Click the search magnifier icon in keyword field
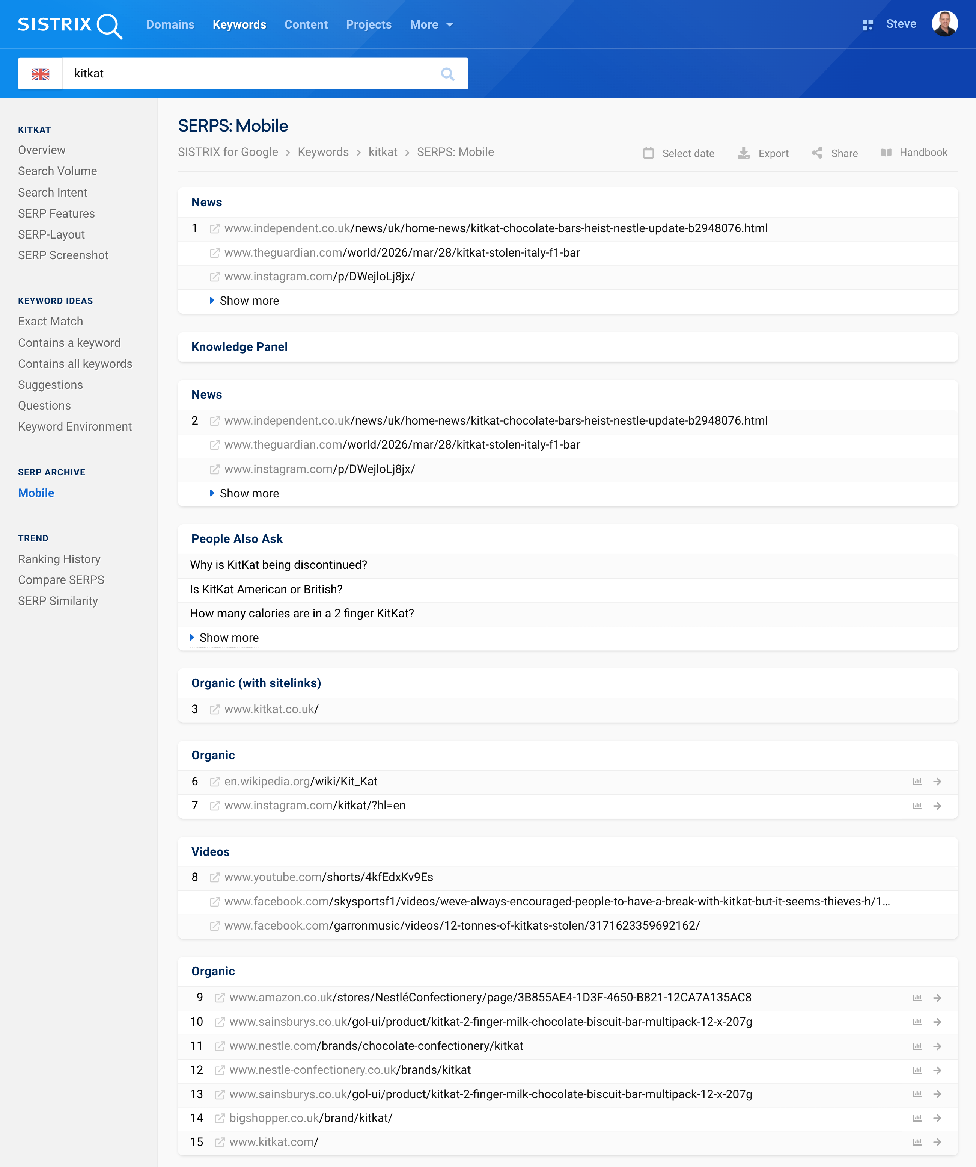Image resolution: width=976 pixels, height=1167 pixels. point(447,74)
